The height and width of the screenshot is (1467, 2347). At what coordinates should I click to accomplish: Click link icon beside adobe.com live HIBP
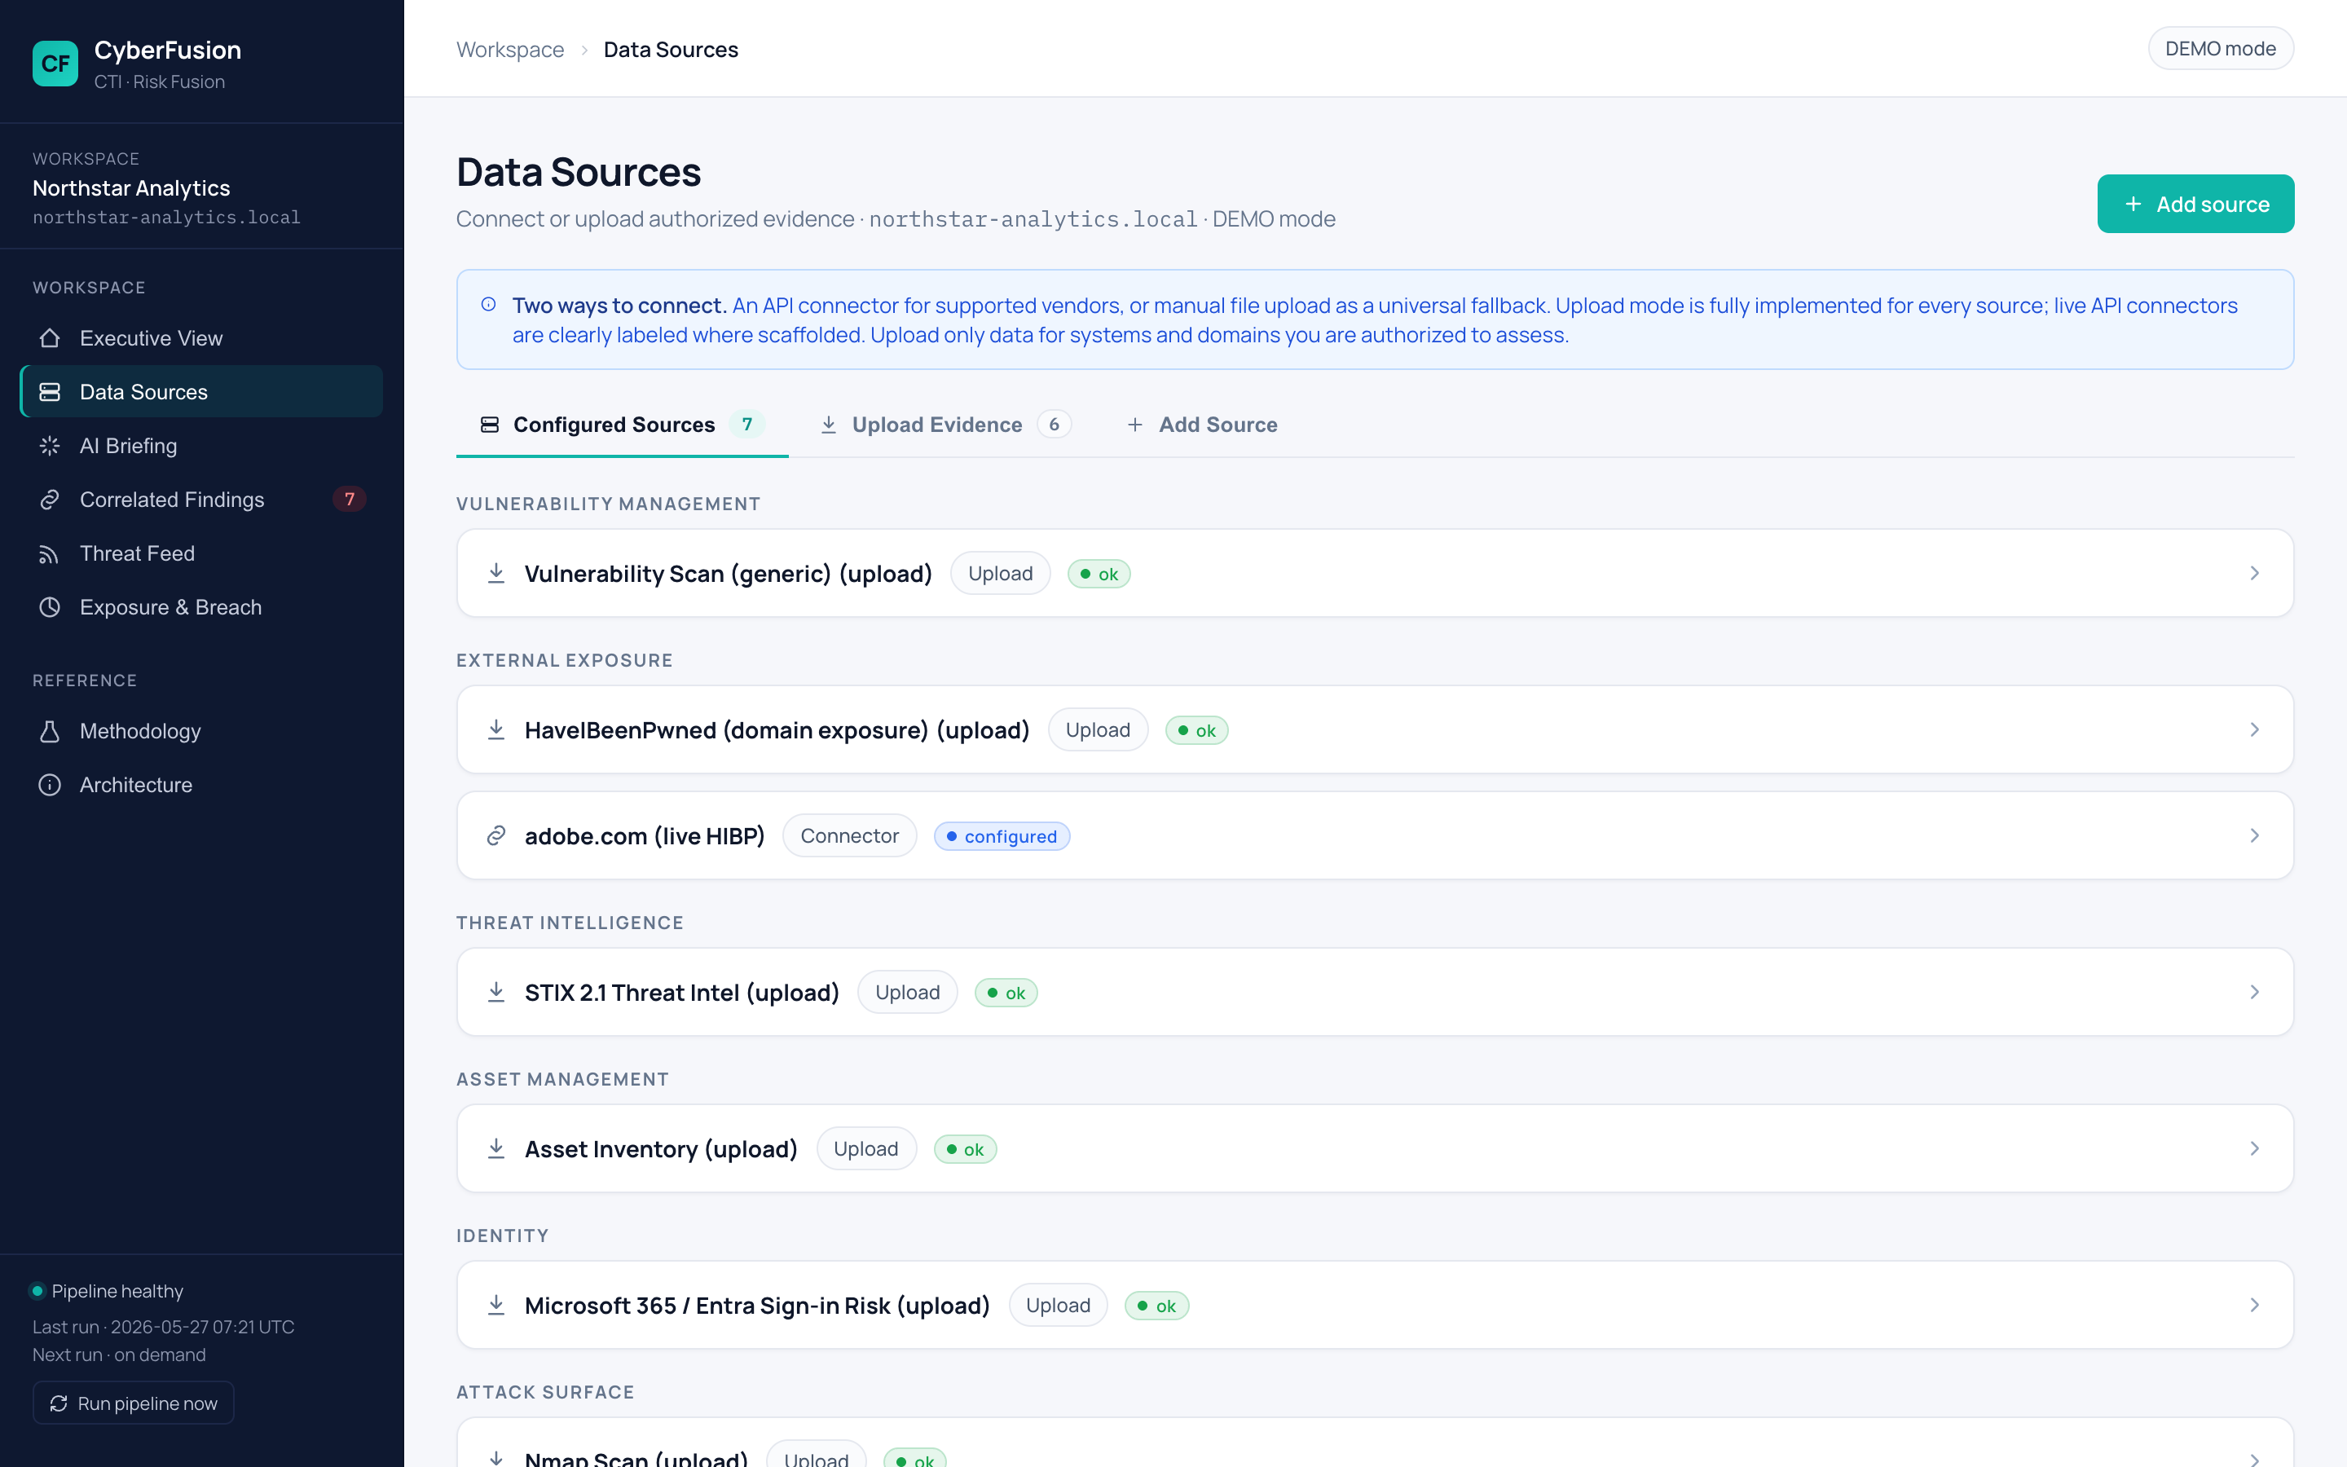pos(495,835)
